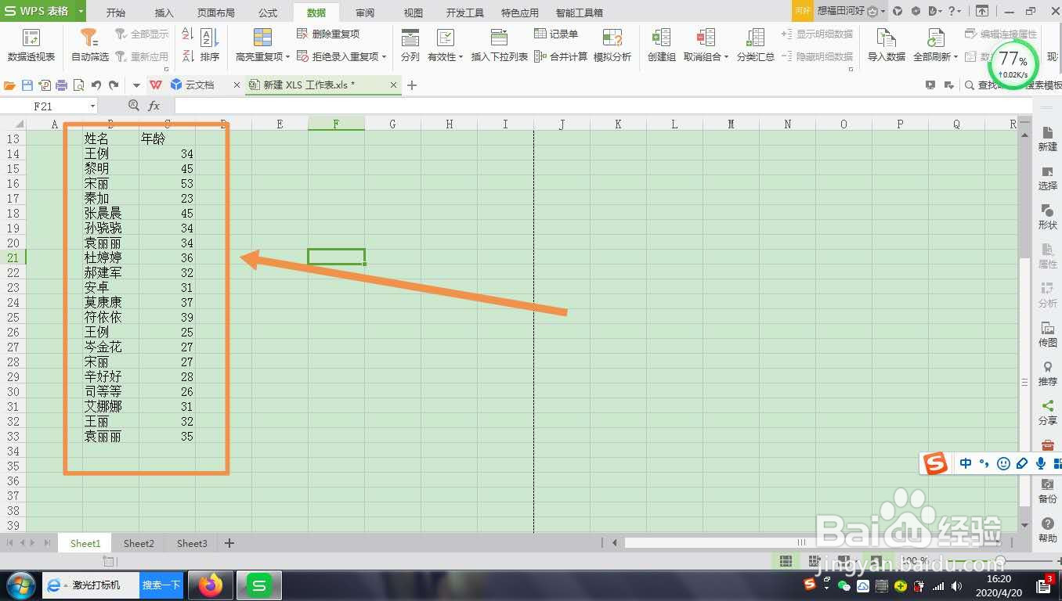The height and width of the screenshot is (601, 1062).
Task: Expand the 全部刷新 dropdown arrow
Action: [955, 57]
